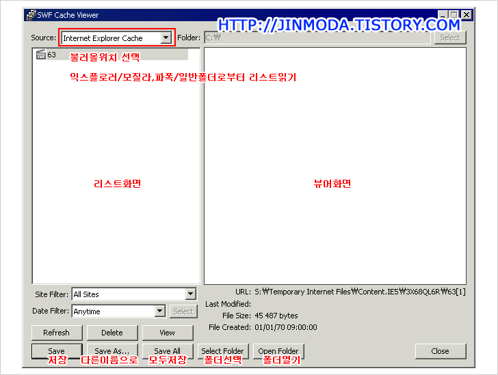
Task: Expand the Site Filter dropdown arrow
Action: [x=191, y=294]
